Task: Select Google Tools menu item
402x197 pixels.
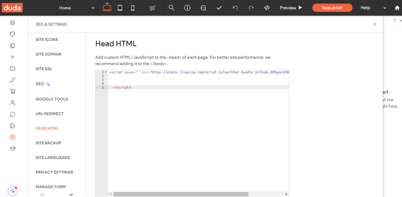Action: coord(52,99)
